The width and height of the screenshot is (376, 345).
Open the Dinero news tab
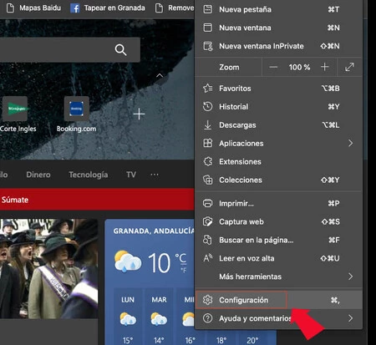pyautogui.click(x=38, y=175)
